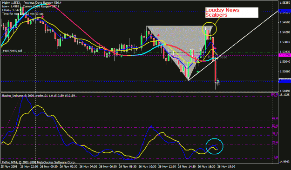Click the '26 Nov 08:30' time axis label
The width and height of the screenshot is (291, 170).
click(x=128, y=166)
